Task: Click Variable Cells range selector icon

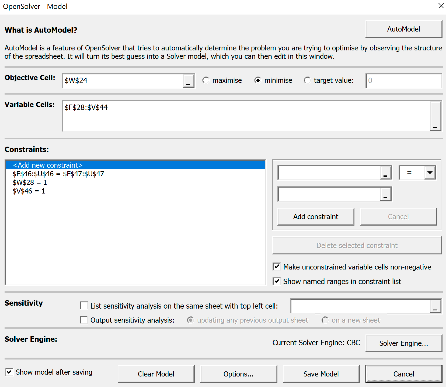Action: click(435, 116)
